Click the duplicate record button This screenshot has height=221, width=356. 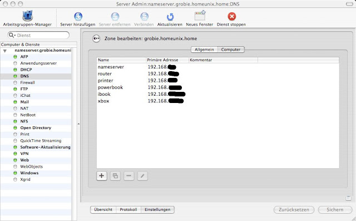click(115, 176)
